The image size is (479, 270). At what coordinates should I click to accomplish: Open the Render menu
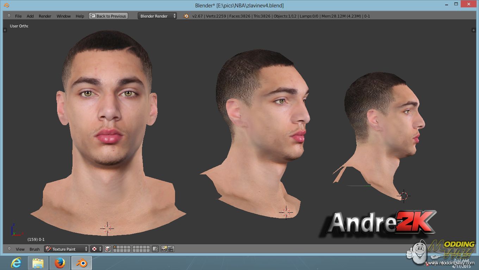45,16
